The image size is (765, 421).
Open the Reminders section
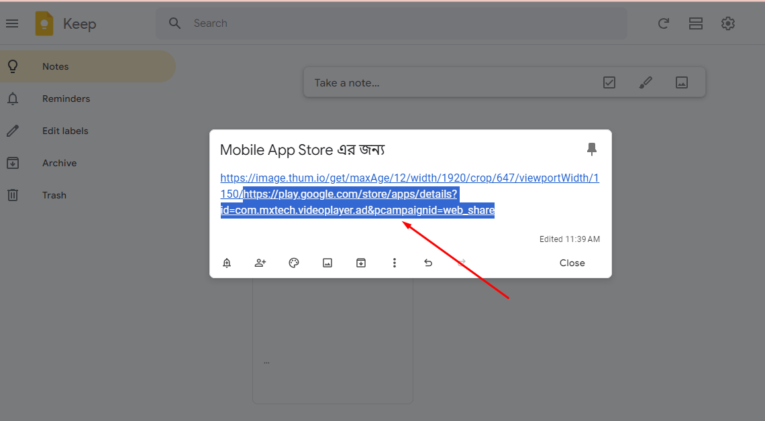[66, 99]
